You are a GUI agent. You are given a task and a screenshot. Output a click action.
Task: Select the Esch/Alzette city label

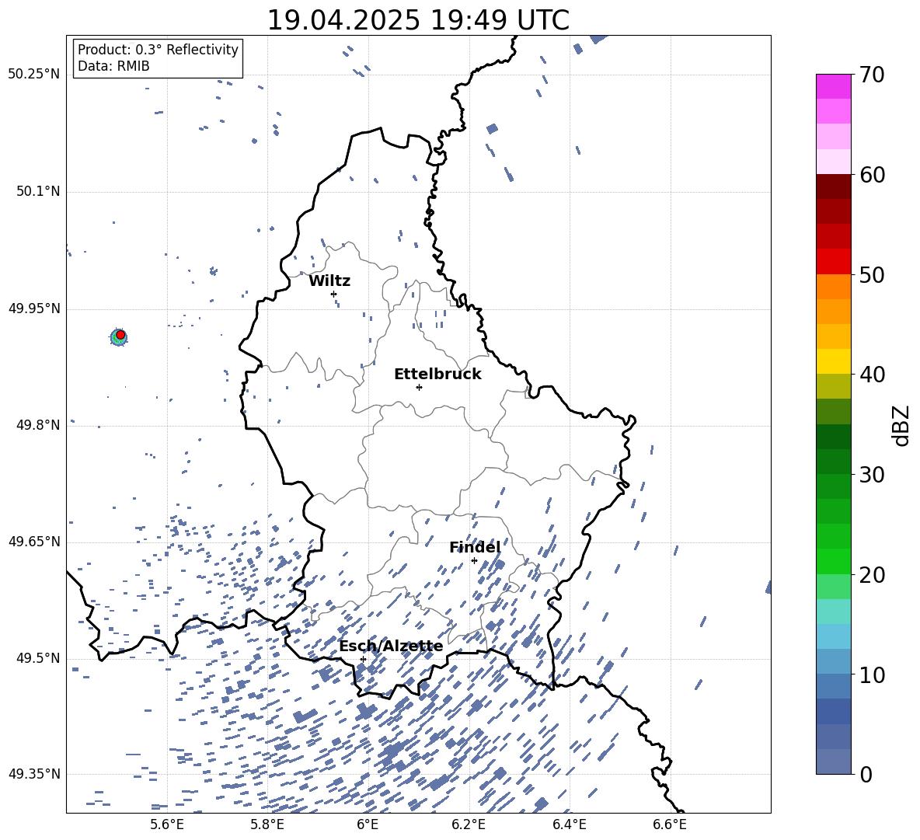tap(392, 647)
